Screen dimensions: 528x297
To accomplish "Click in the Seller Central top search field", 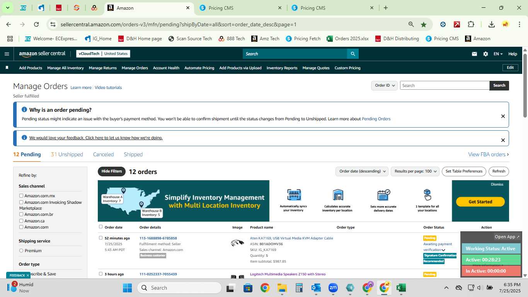I will 295,54.
